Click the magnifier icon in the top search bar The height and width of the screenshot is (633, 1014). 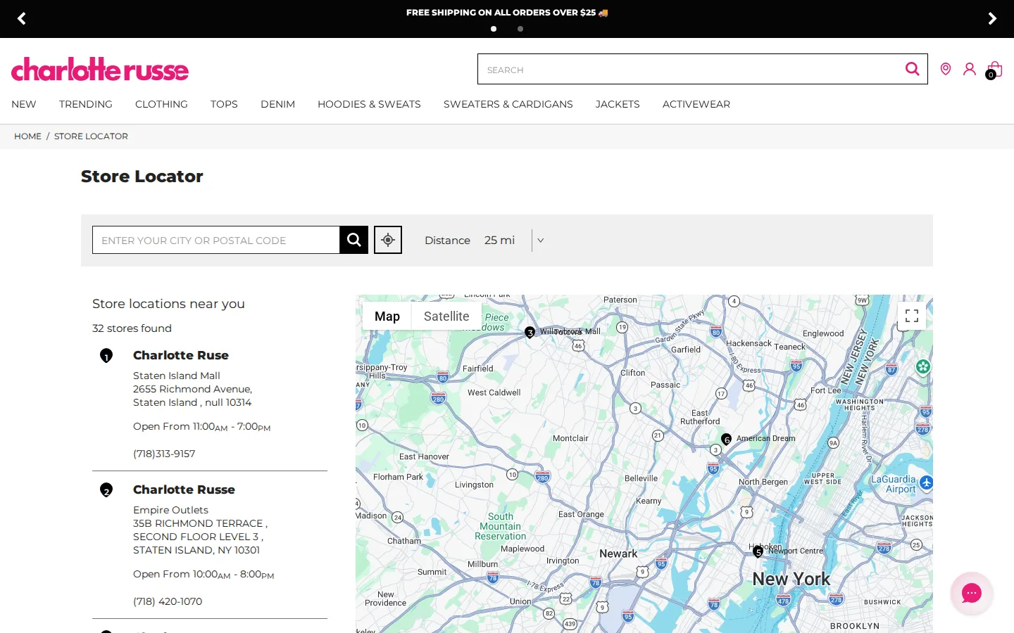coord(912,69)
